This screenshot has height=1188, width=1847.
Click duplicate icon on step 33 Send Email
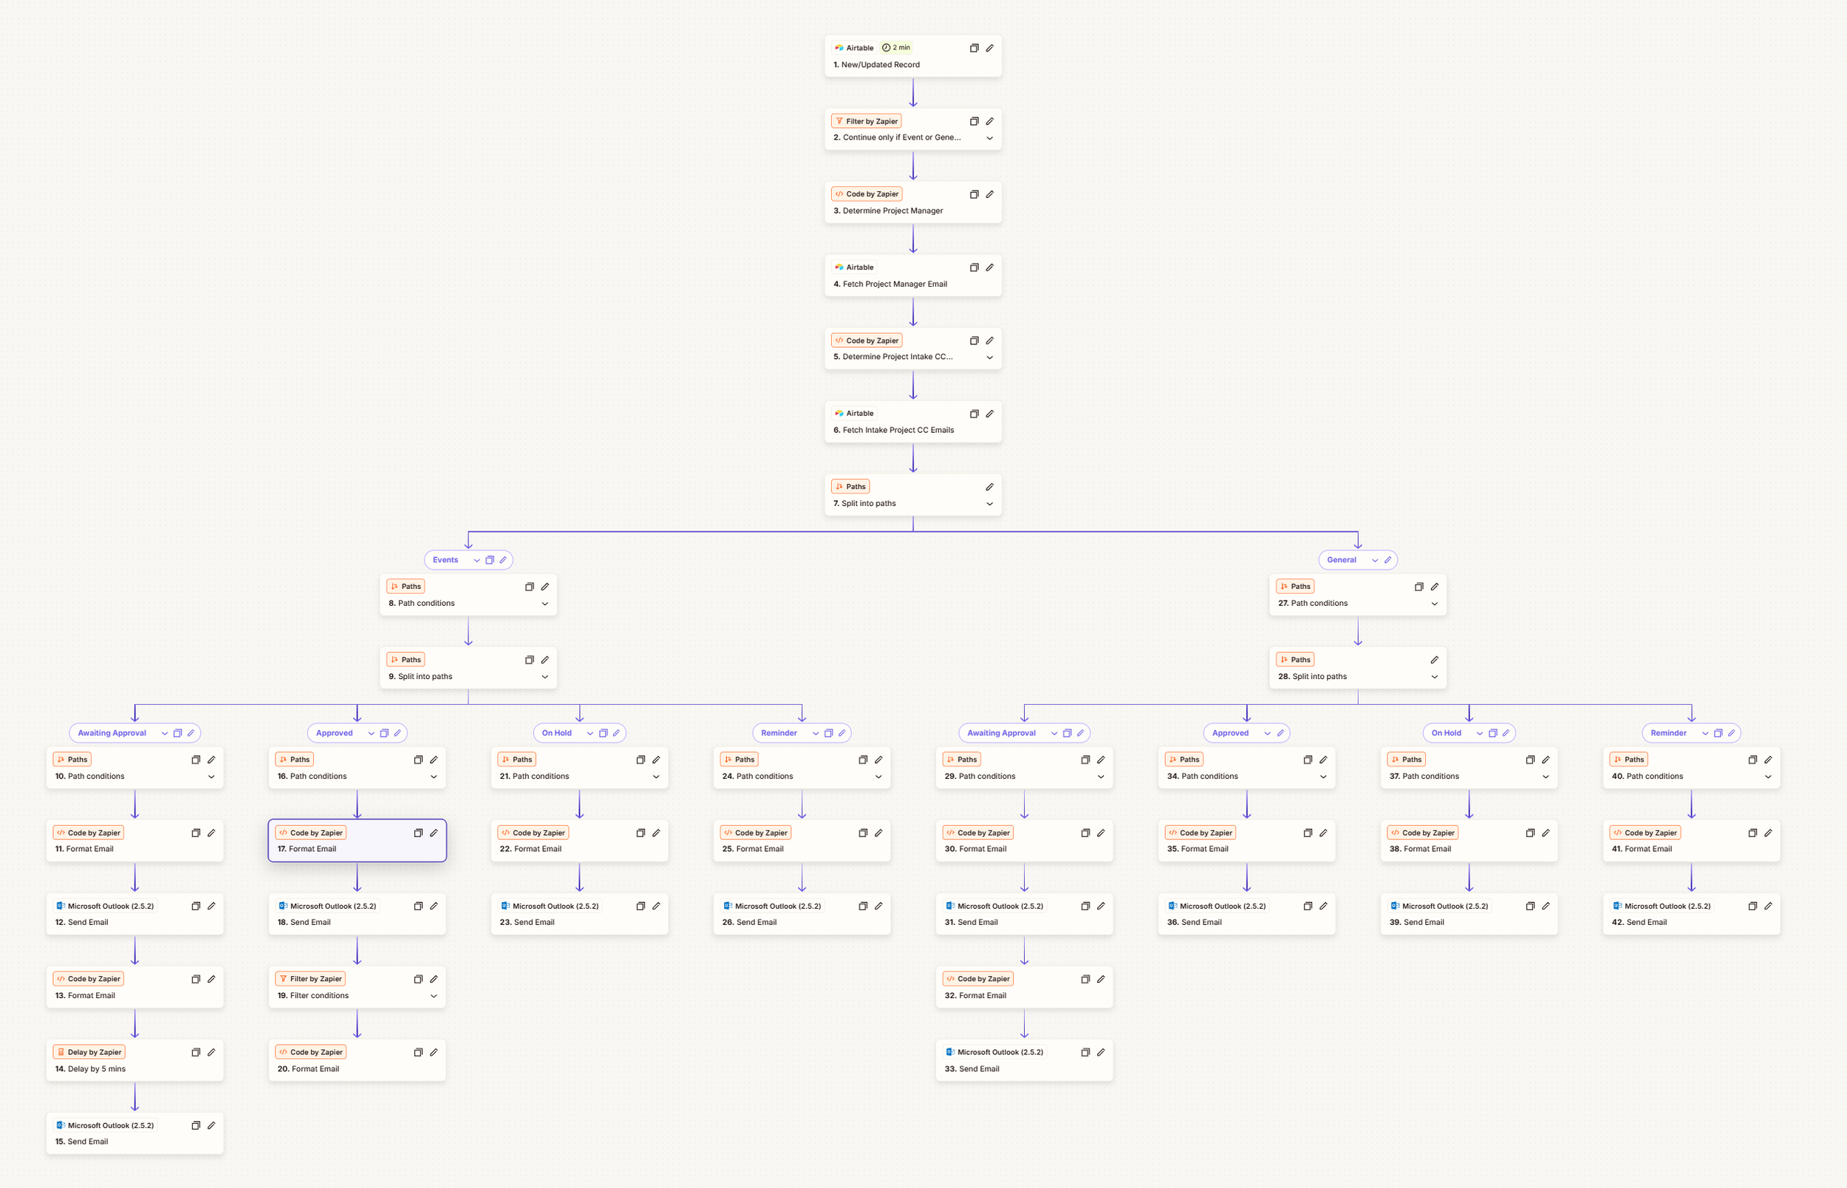1085,1052
